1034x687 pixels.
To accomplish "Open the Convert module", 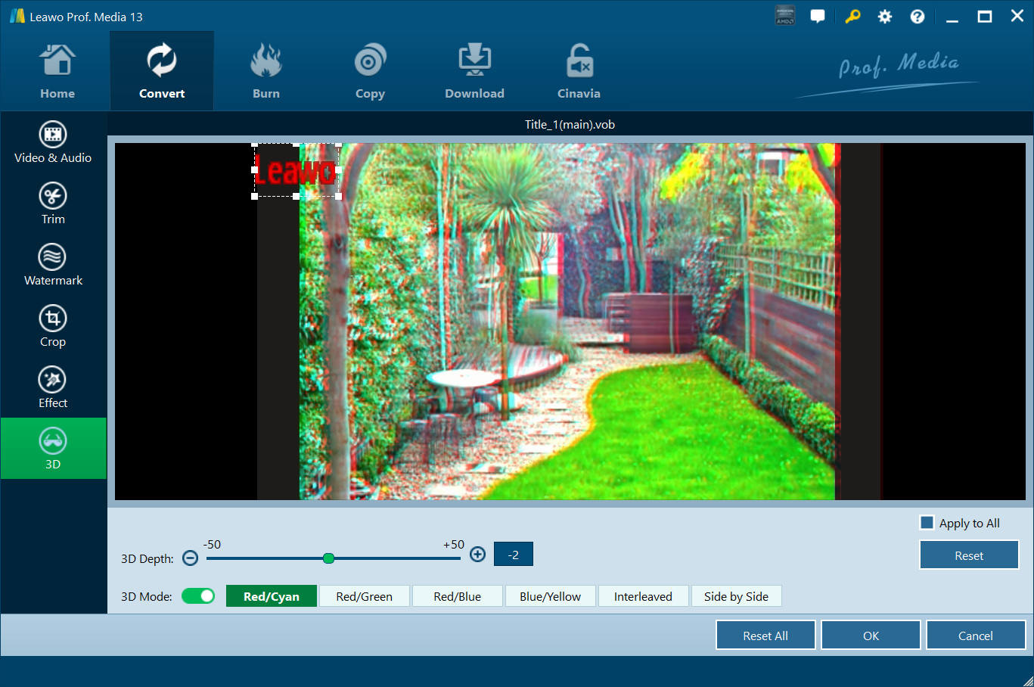I will 162,72.
